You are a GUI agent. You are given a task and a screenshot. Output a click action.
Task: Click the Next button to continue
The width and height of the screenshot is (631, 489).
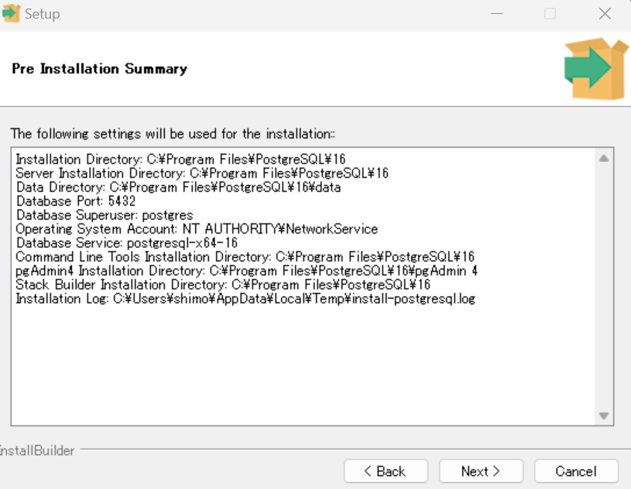tap(481, 471)
